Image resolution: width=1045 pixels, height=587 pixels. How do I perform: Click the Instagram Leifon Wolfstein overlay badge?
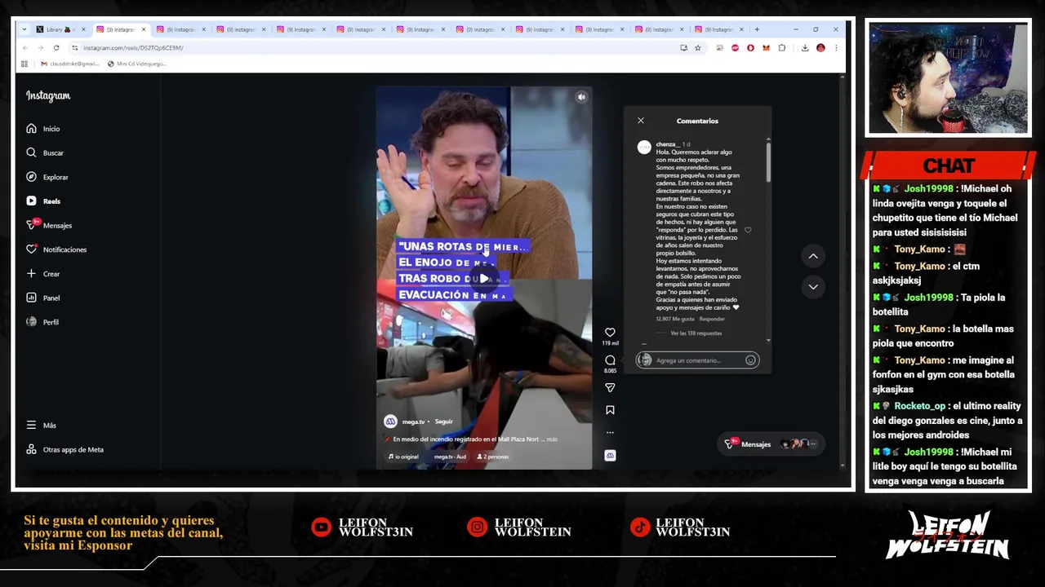click(519, 527)
